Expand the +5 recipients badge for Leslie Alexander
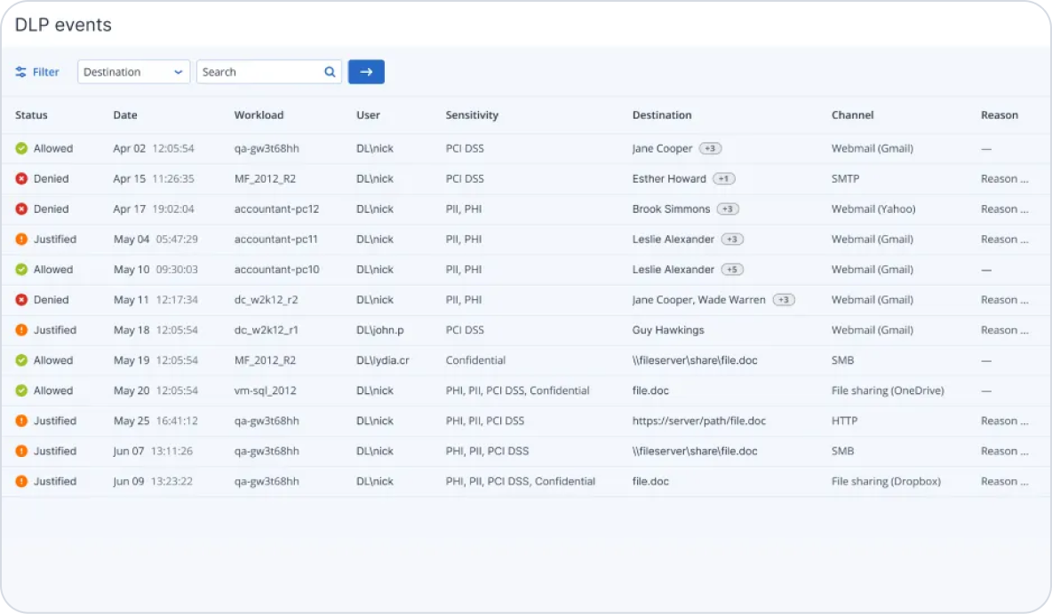This screenshot has height=614, width=1052. point(732,270)
